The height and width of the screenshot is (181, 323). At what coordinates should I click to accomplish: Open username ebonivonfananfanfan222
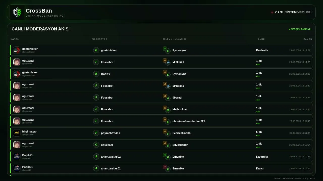[x=189, y=121]
